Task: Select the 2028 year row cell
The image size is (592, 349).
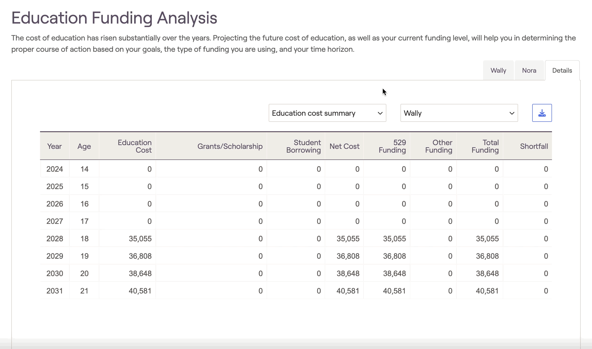Action: (x=55, y=239)
